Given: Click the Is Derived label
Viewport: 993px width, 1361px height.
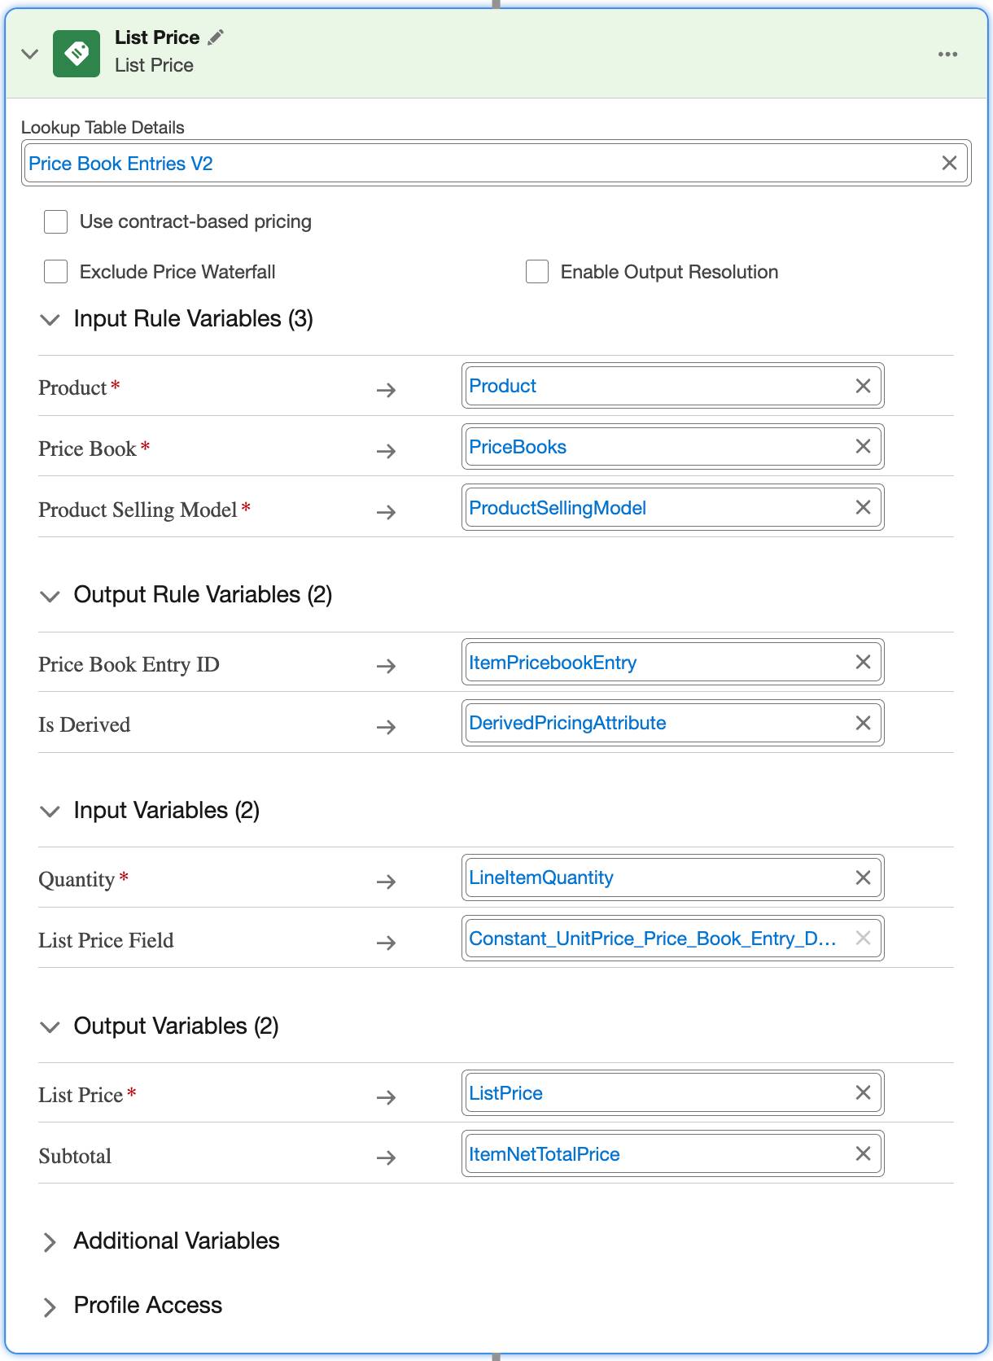Looking at the screenshot, I should 84,724.
